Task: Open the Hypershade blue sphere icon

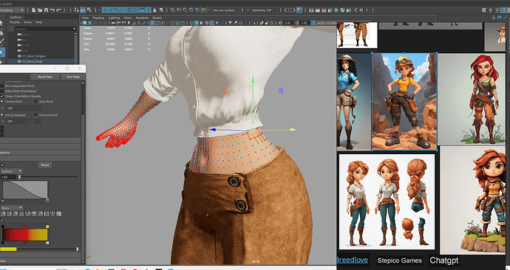Action: (x=336, y=10)
